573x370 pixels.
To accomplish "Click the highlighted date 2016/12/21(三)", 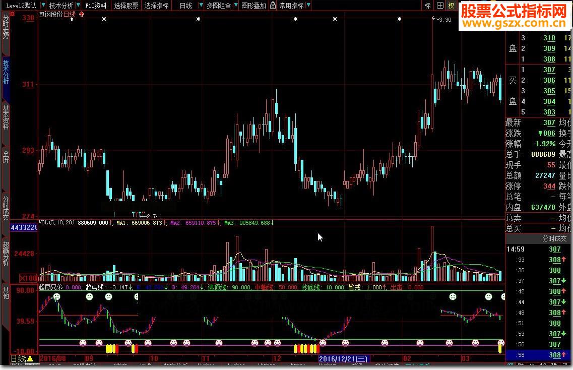I will (x=343, y=359).
